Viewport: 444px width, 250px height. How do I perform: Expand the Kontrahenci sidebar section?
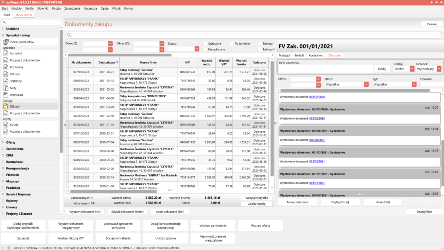pyautogui.click(x=15, y=162)
